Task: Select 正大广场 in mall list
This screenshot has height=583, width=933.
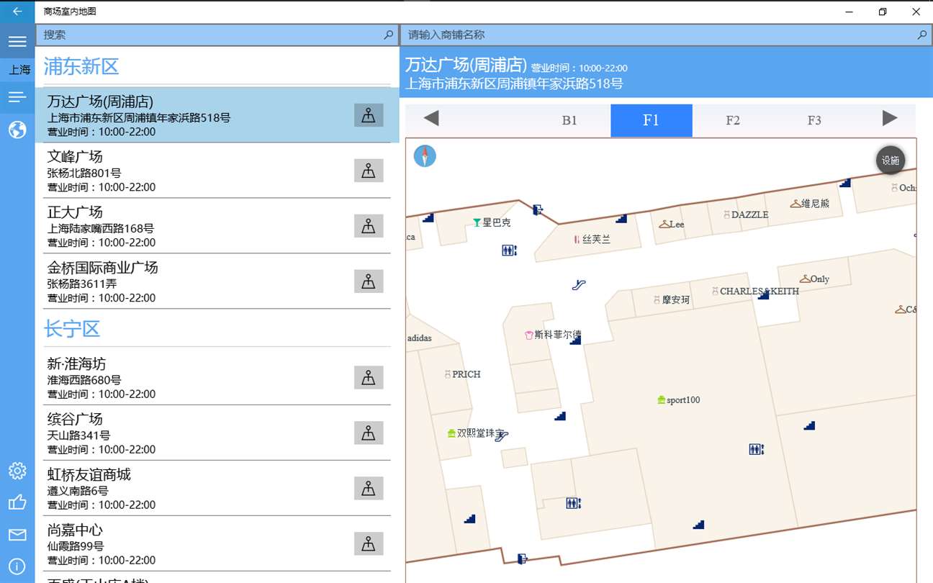Action: pyautogui.click(x=217, y=226)
